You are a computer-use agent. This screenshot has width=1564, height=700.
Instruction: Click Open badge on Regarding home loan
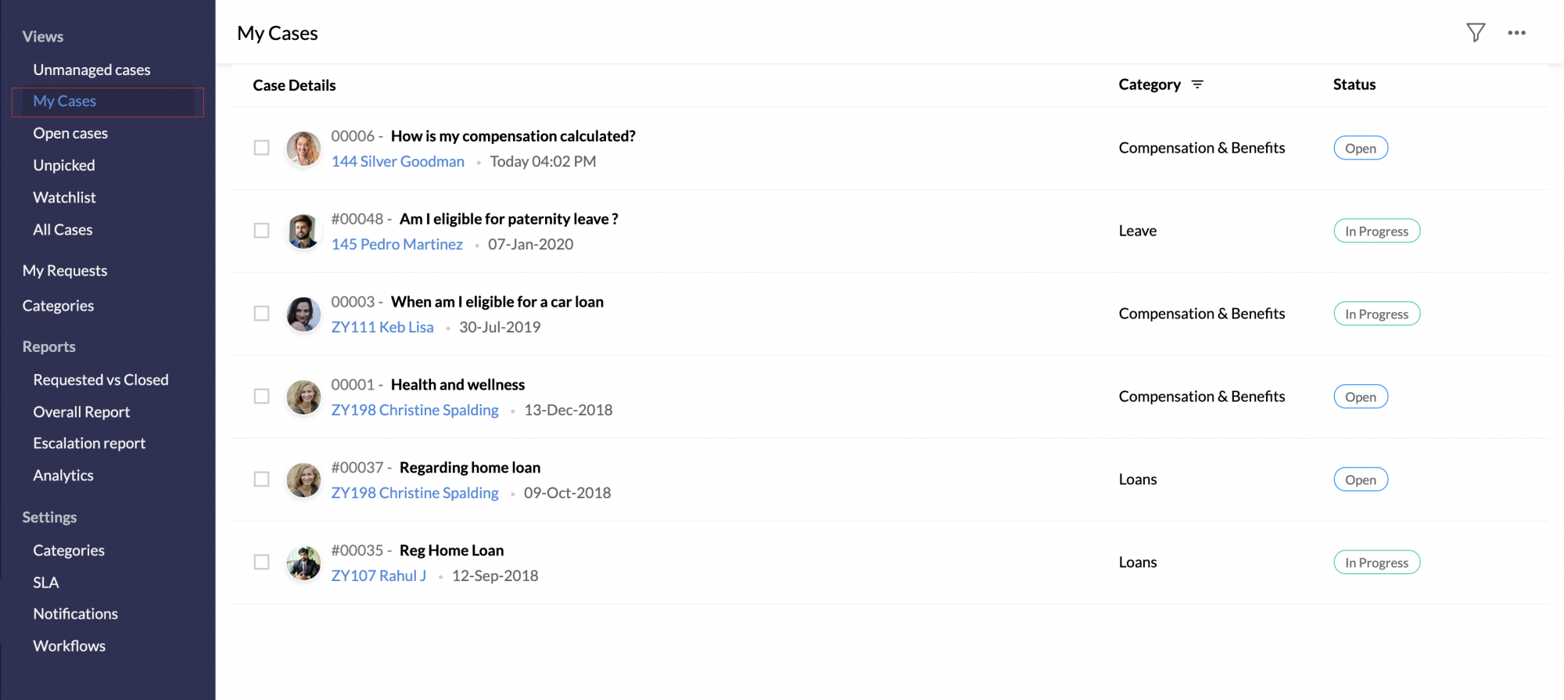tap(1361, 479)
